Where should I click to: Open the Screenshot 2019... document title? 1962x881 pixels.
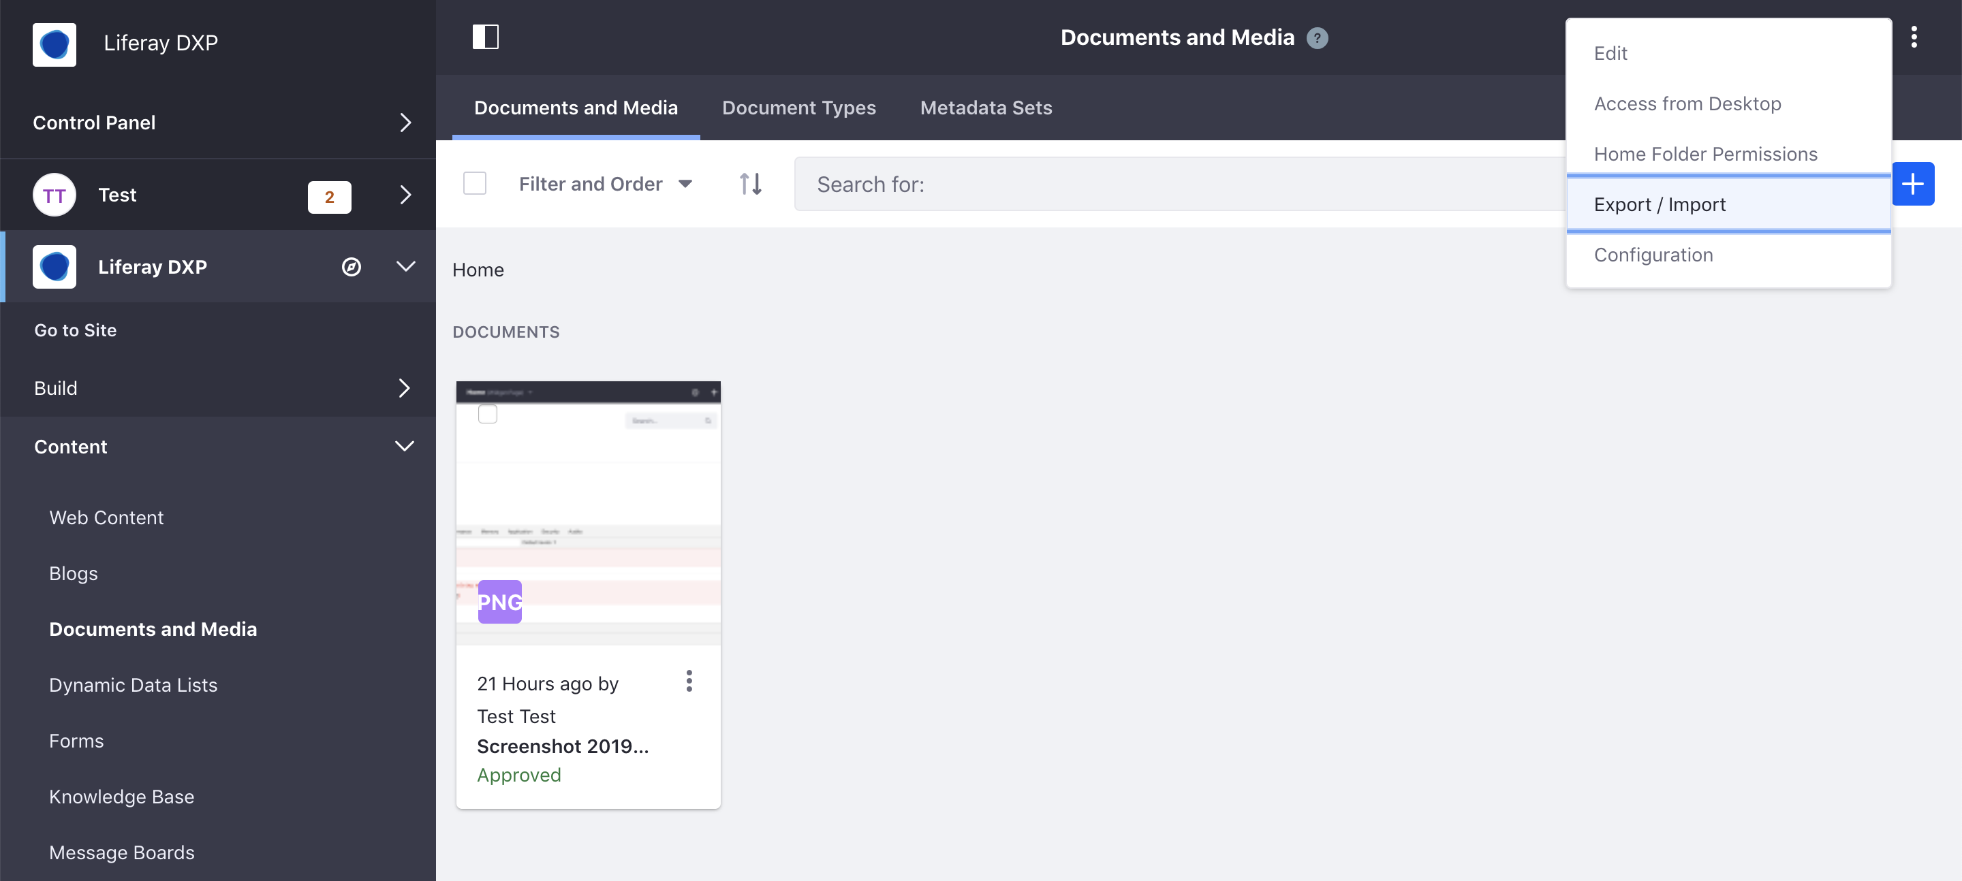pyautogui.click(x=563, y=746)
